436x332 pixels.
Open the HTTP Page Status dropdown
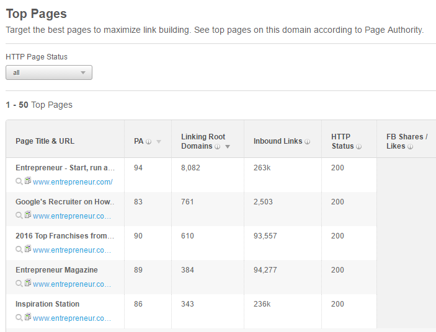pos(49,72)
